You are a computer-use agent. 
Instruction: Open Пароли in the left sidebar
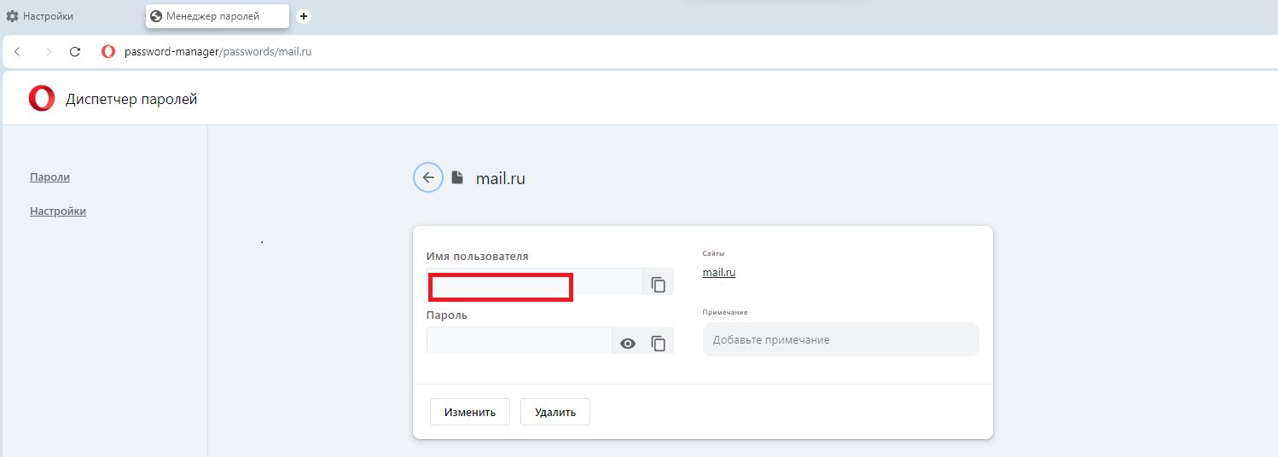tap(49, 177)
